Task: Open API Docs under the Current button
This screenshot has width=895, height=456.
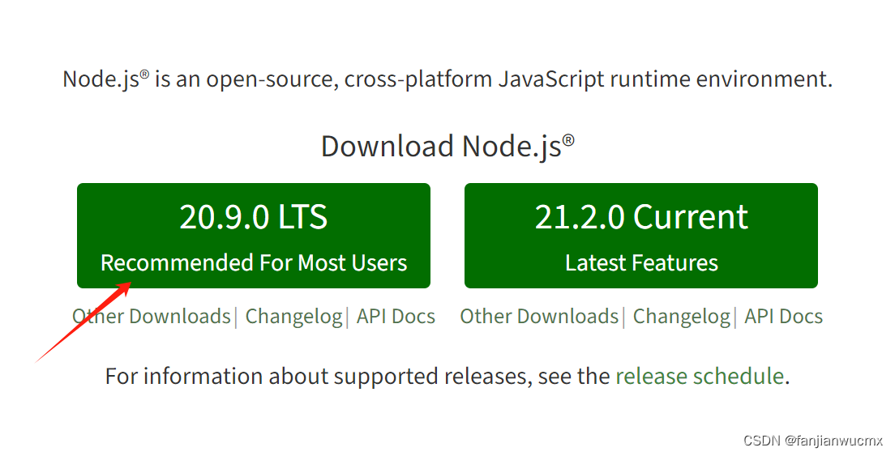Action: pos(784,317)
